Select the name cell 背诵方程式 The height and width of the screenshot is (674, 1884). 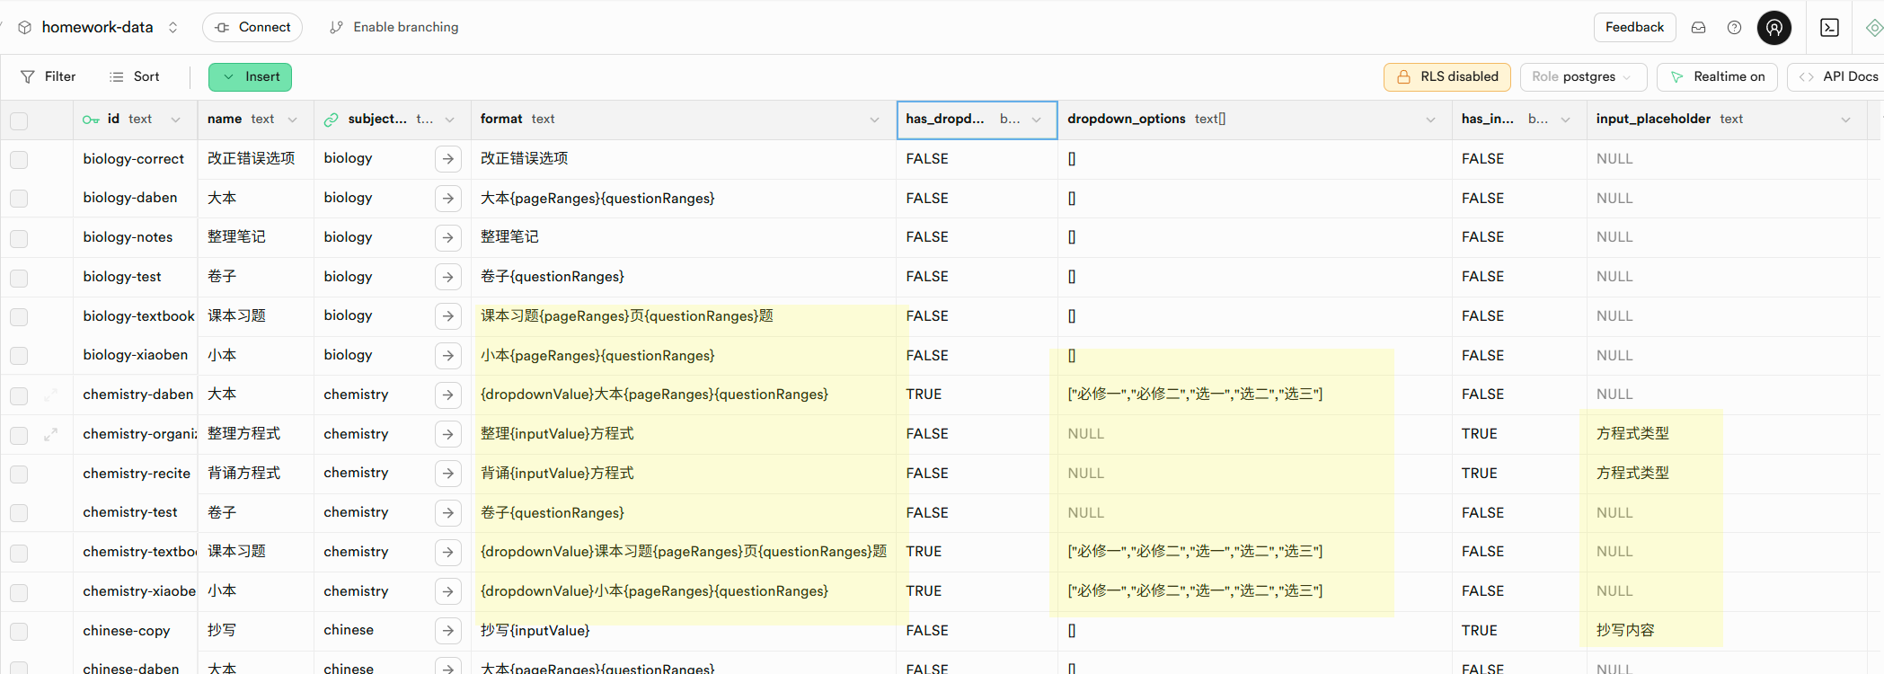point(256,474)
